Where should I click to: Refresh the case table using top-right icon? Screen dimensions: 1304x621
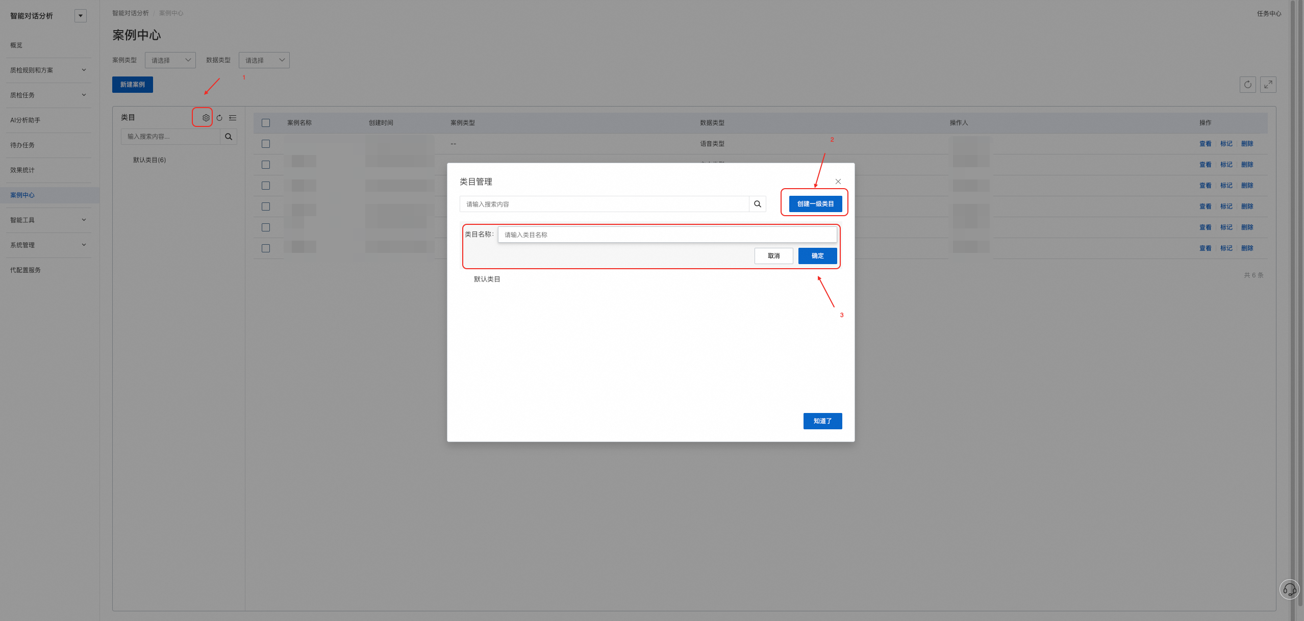coord(1247,85)
